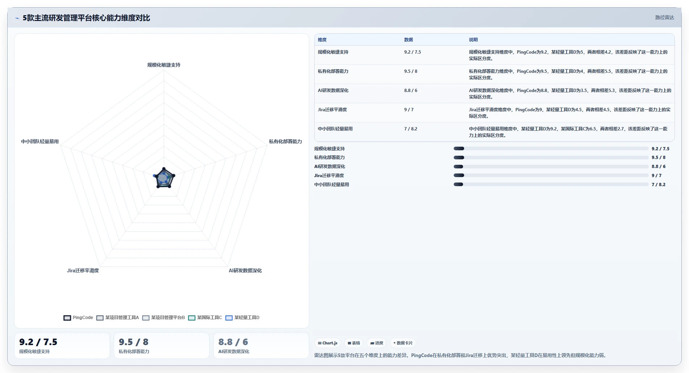Click radar axis label AI研发数据深化
Screen dimensions: 689x373
coord(245,271)
